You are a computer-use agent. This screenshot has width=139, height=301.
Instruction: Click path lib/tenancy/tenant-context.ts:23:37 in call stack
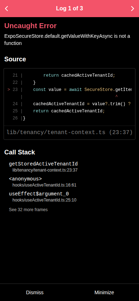coord(45,170)
